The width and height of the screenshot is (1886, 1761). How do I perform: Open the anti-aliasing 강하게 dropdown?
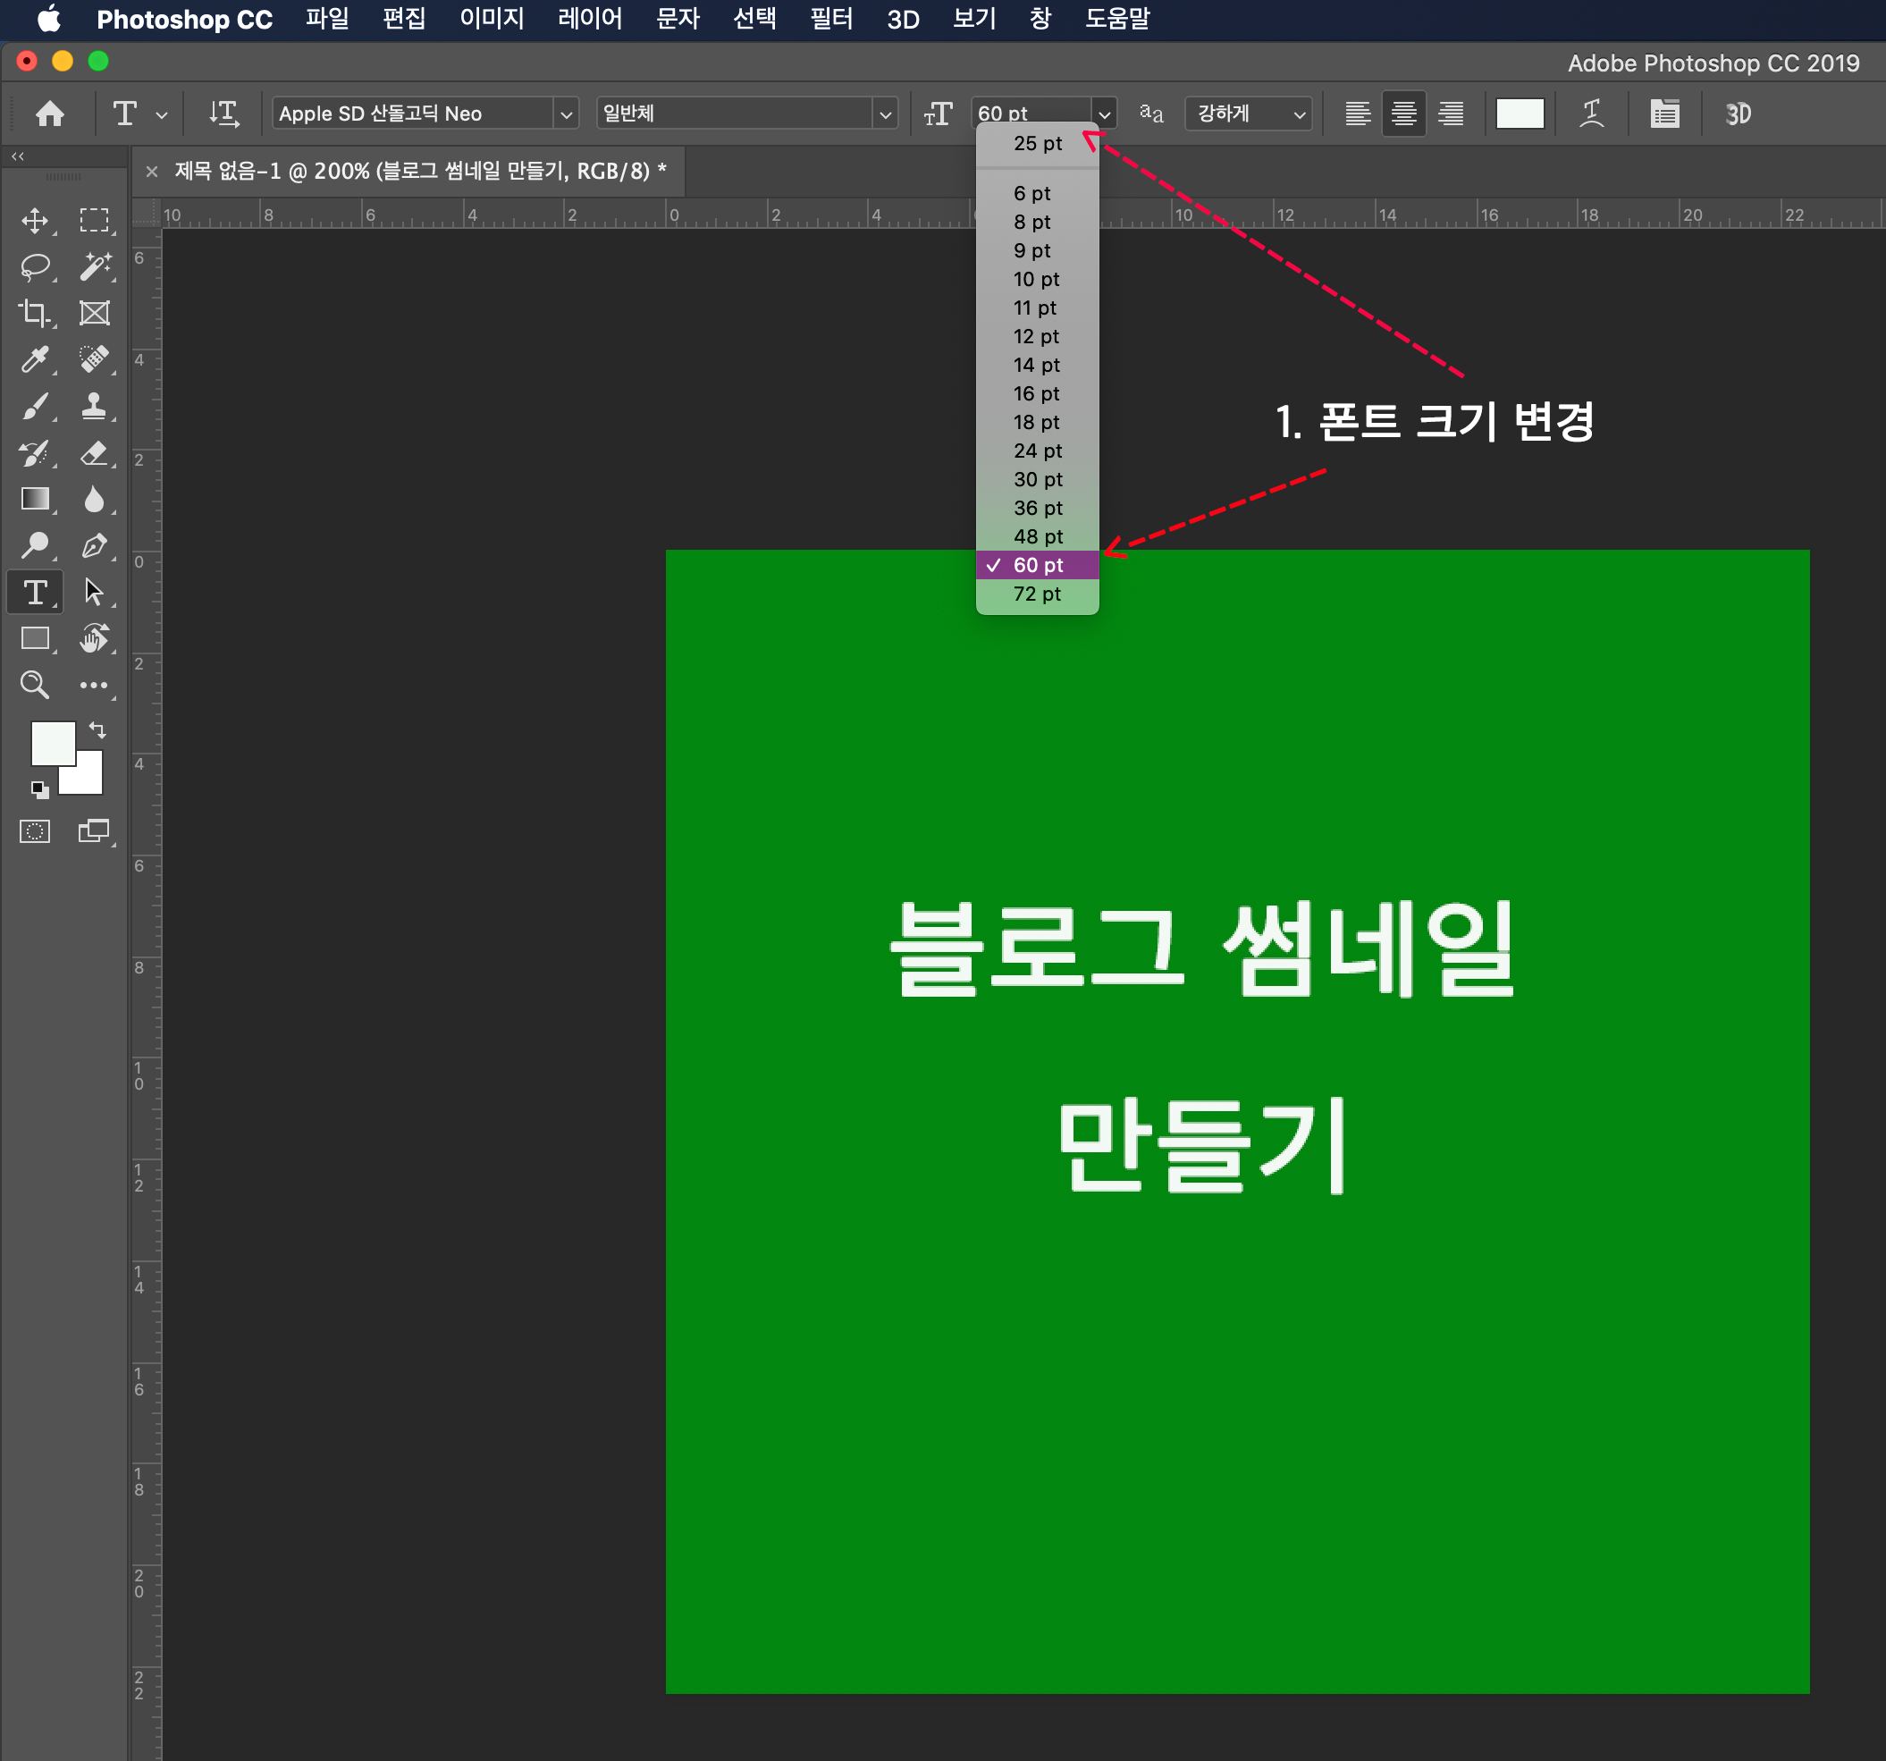click(x=1249, y=114)
